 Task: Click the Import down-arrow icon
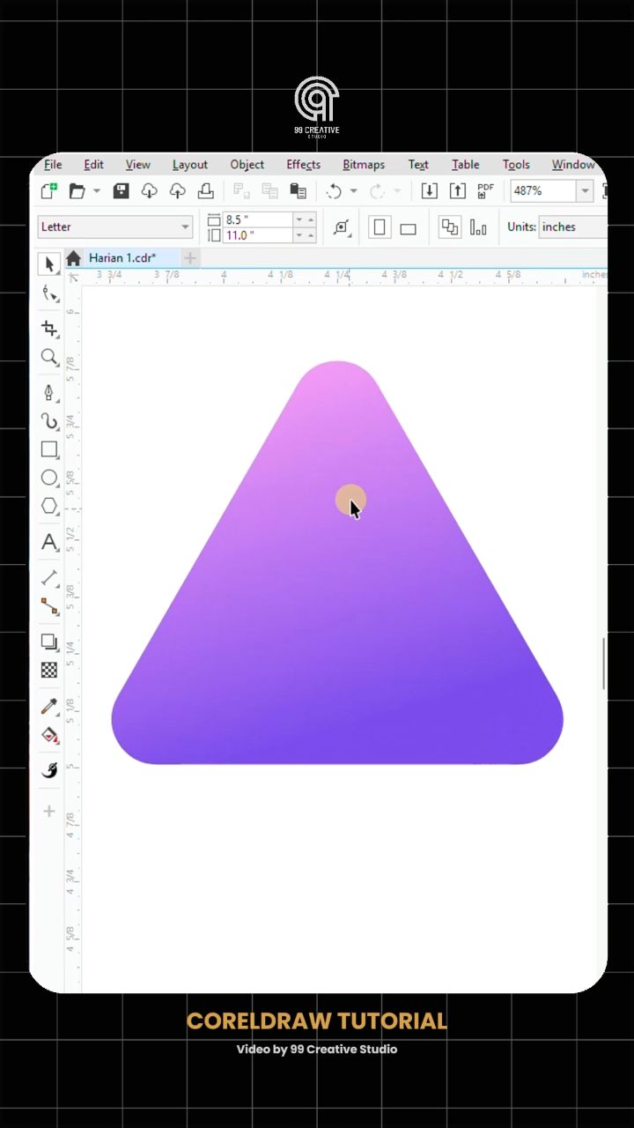[x=429, y=190]
